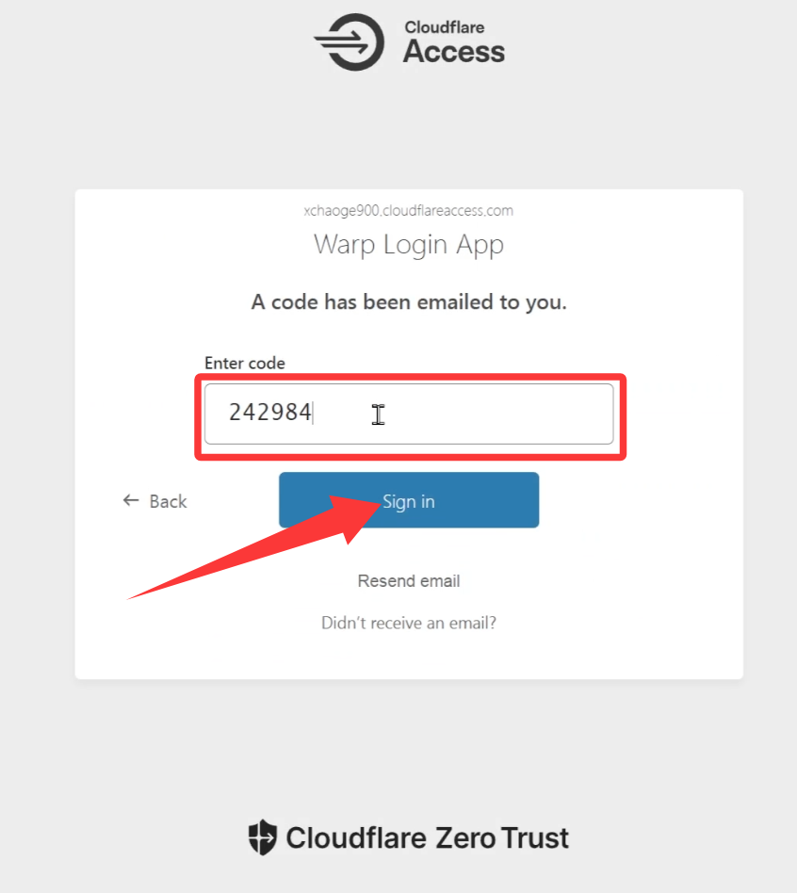The height and width of the screenshot is (893, 797).
Task: Click the small "Cloudflare" text above Access
Action: click(x=444, y=28)
